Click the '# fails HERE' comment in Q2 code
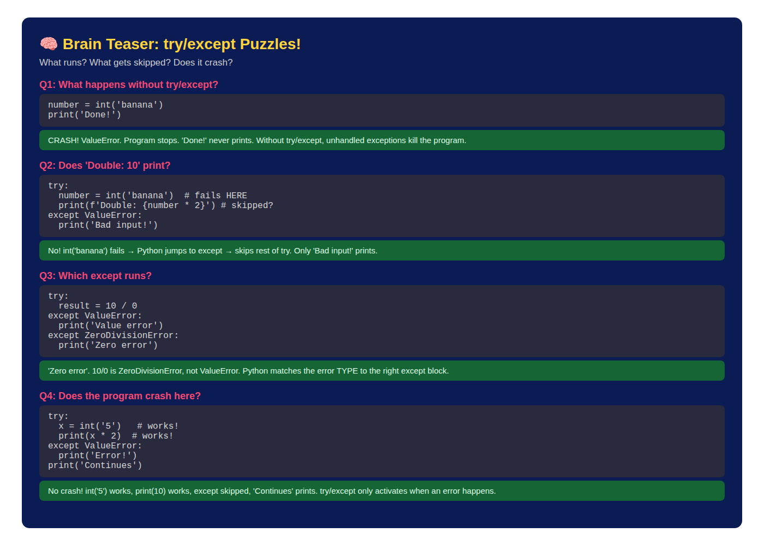The height and width of the screenshot is (556, 764). [216, 196]
